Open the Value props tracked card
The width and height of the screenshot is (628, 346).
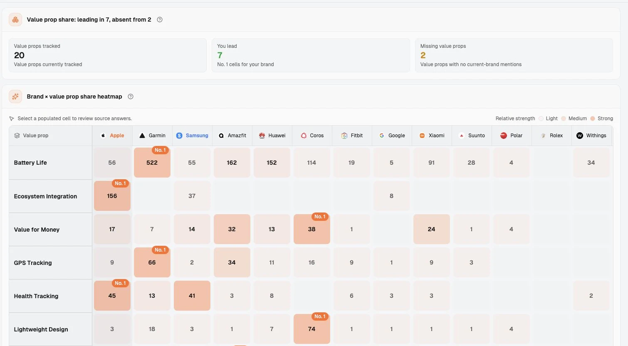[108, 55]
